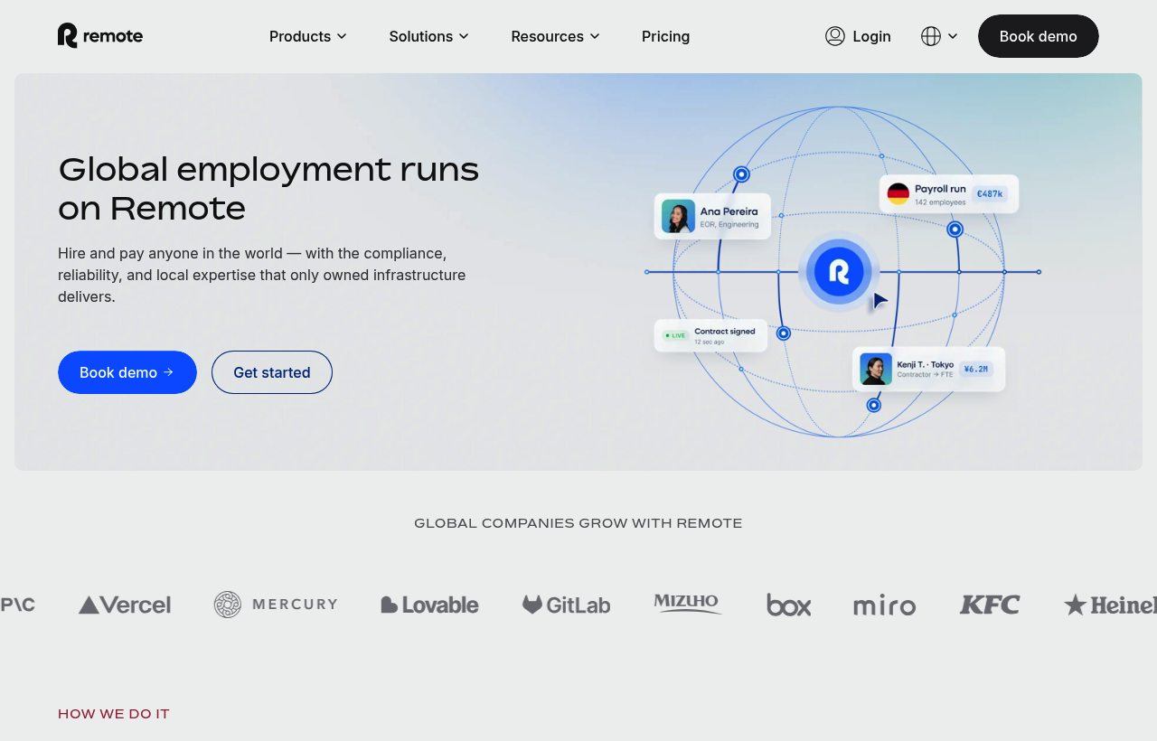
Task: Click the Vercel logo
Action: (x=125, y=605)
